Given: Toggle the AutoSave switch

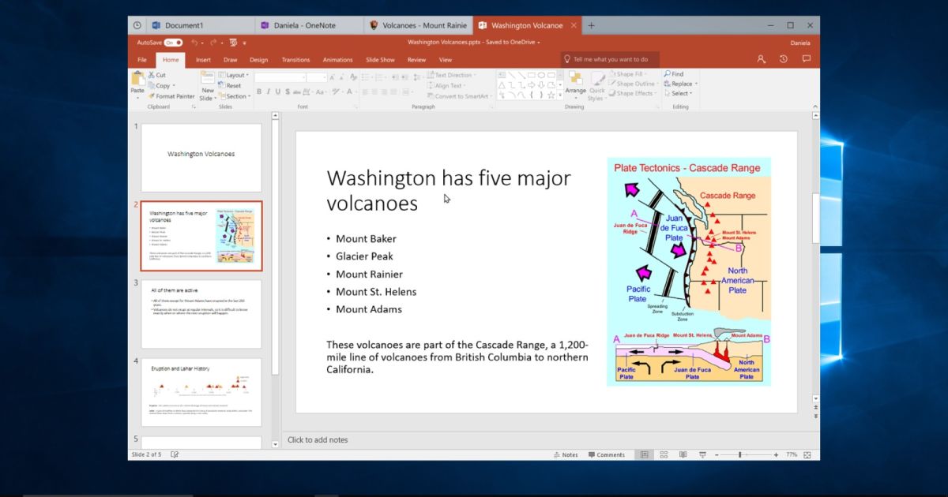Looking at the screenshot, I should coord(173,43).
